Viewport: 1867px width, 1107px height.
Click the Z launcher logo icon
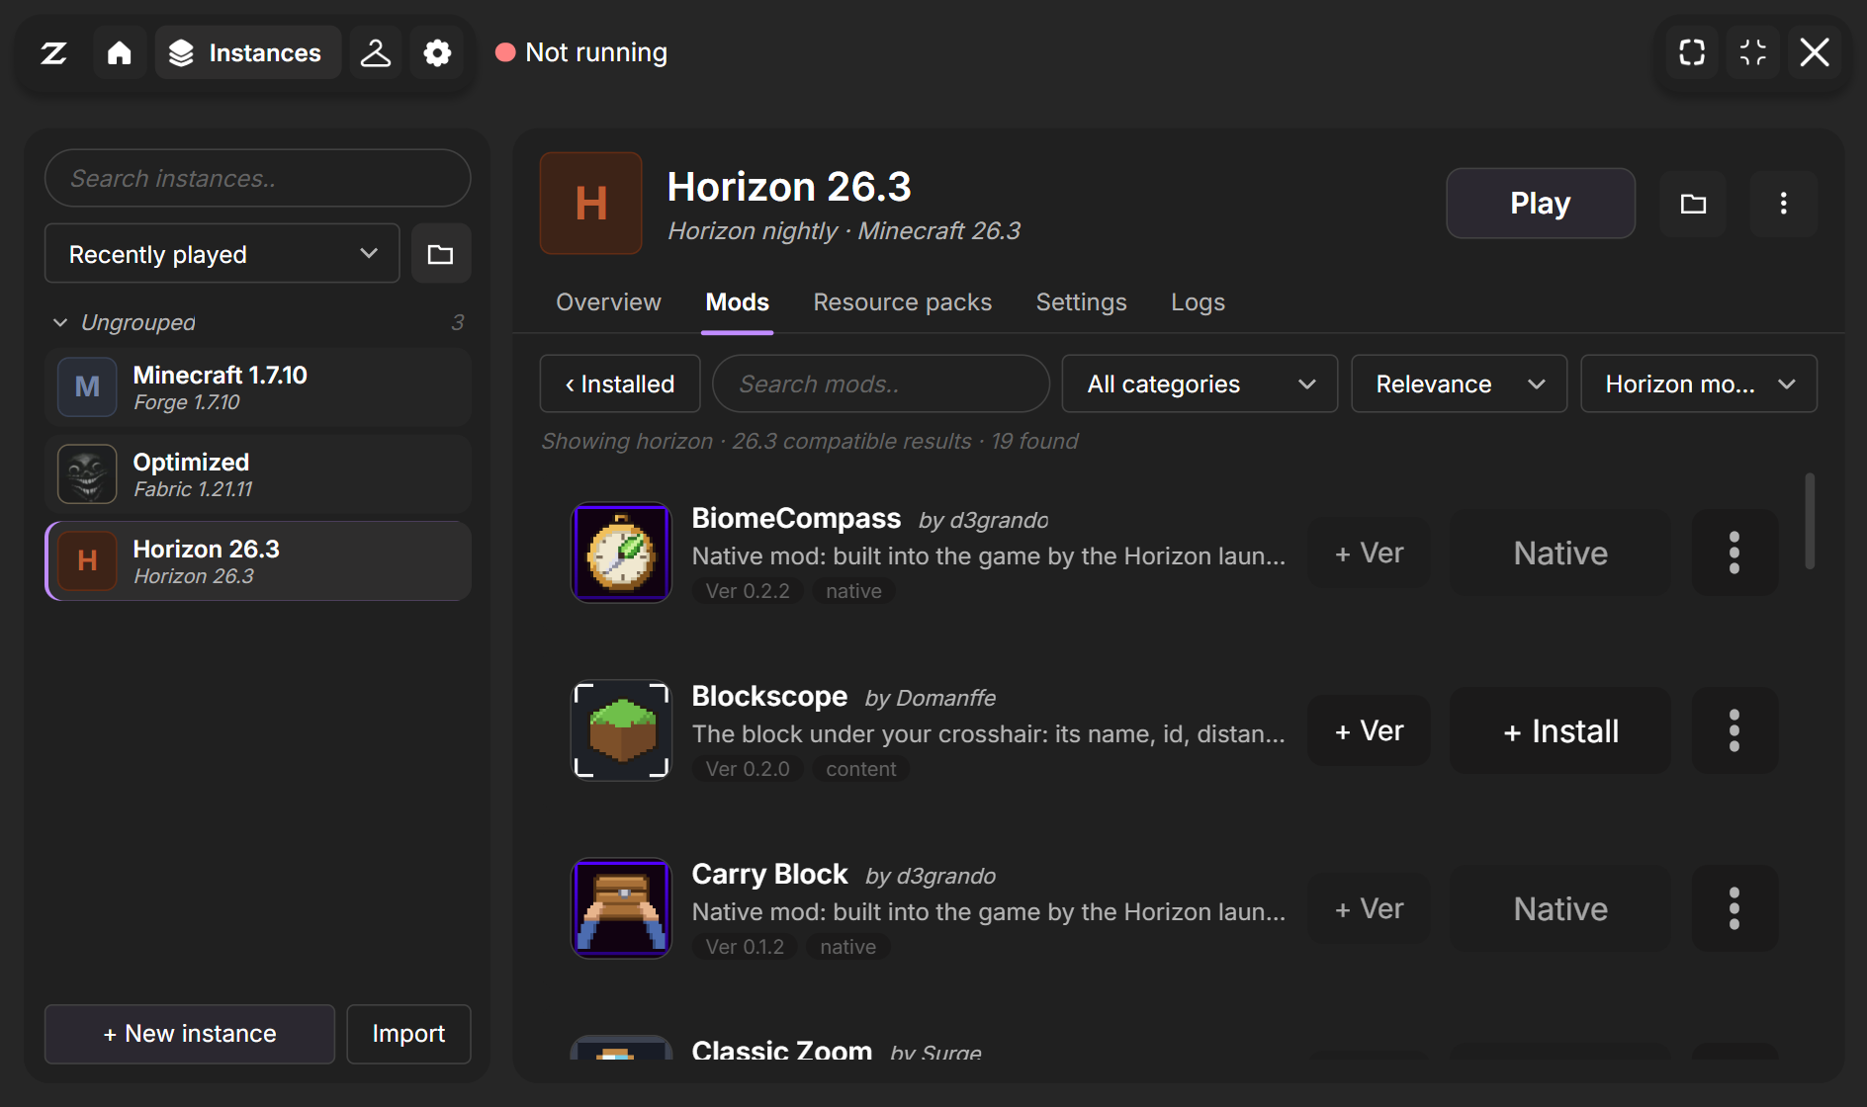pos(53,52)
